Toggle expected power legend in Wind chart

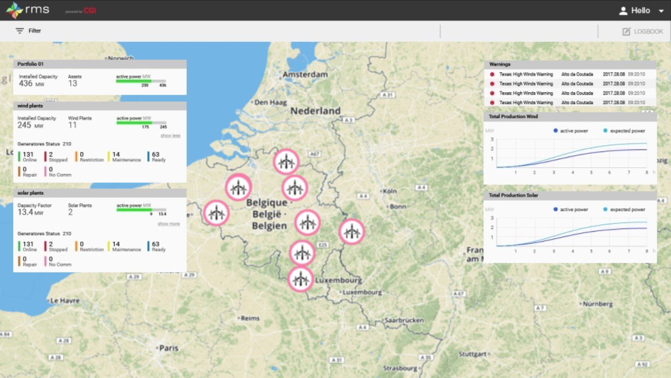point(623,131)
